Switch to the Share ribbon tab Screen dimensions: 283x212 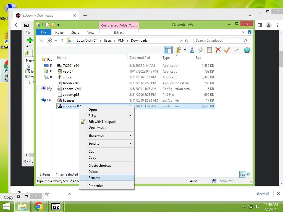tap(75, 33)
